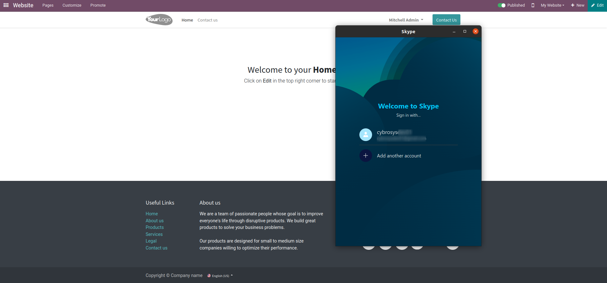Click the mobile preview phone icon
This screenshot has width=607, height=283.
point(533,5)
